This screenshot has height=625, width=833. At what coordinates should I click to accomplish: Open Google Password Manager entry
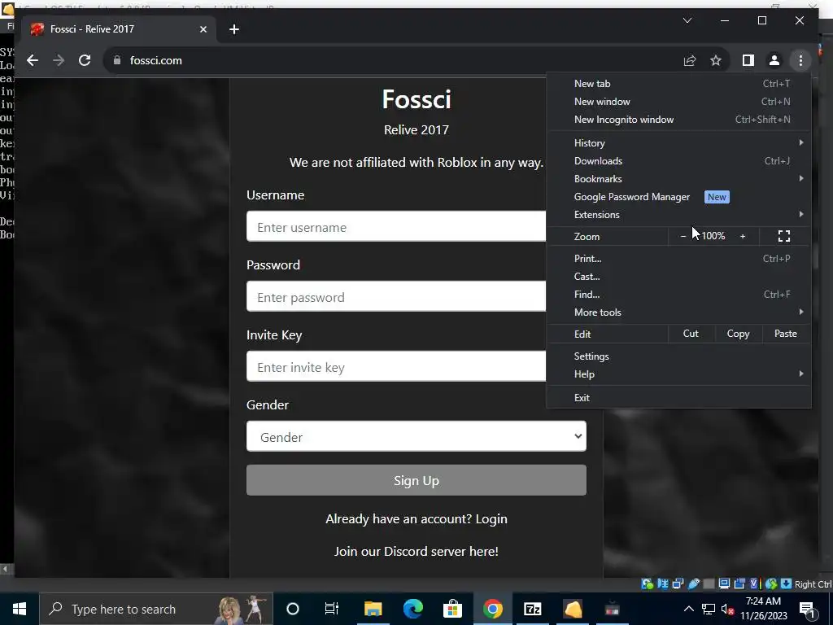[679, 197]
